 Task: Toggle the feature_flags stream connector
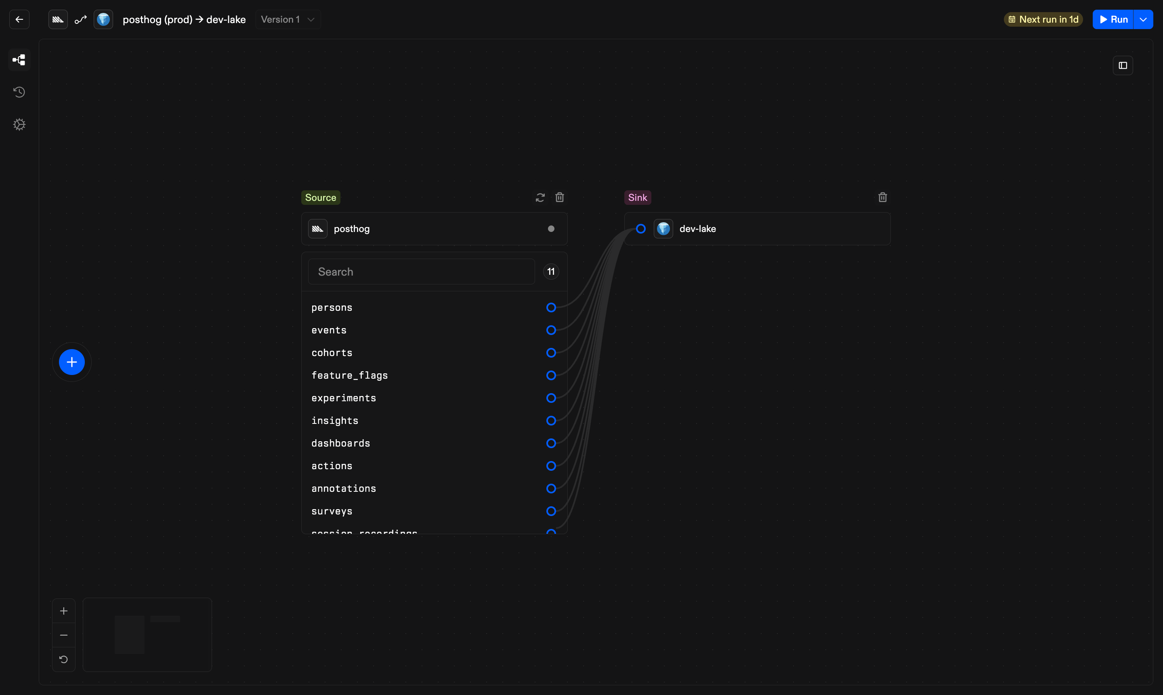pyautogui.click(x=551, y=375)
